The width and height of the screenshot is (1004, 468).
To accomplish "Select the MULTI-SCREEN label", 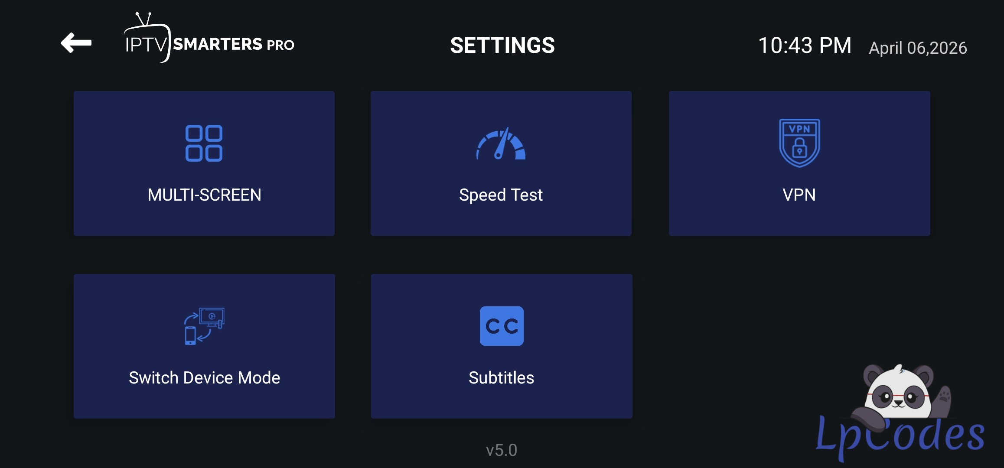I will pyautogui.click(x=204, y=195).
